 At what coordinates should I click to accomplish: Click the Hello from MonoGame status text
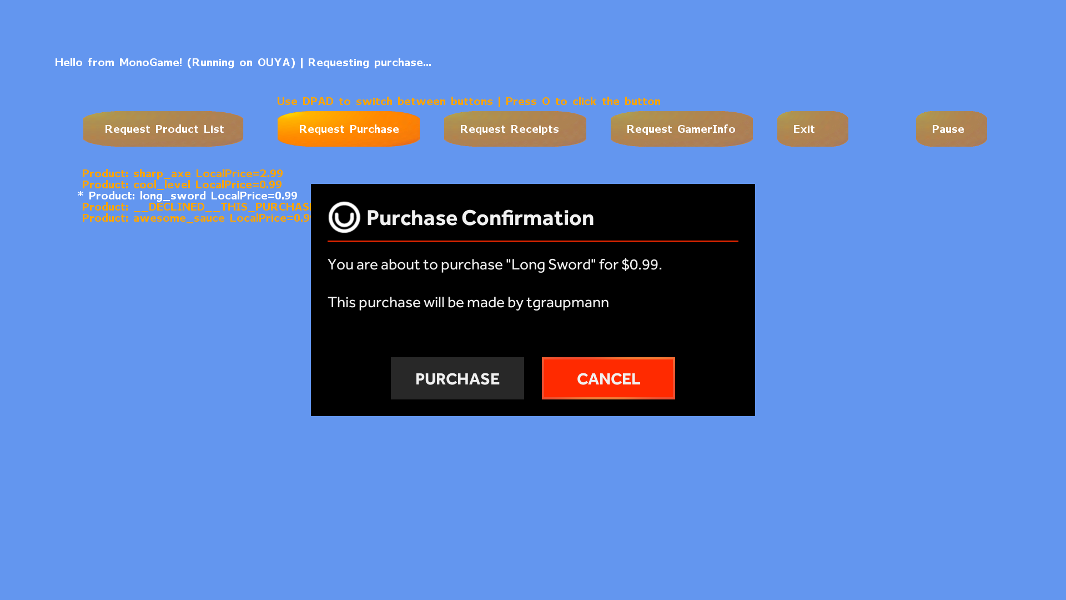pyautogui.click(x=243, y=62)
